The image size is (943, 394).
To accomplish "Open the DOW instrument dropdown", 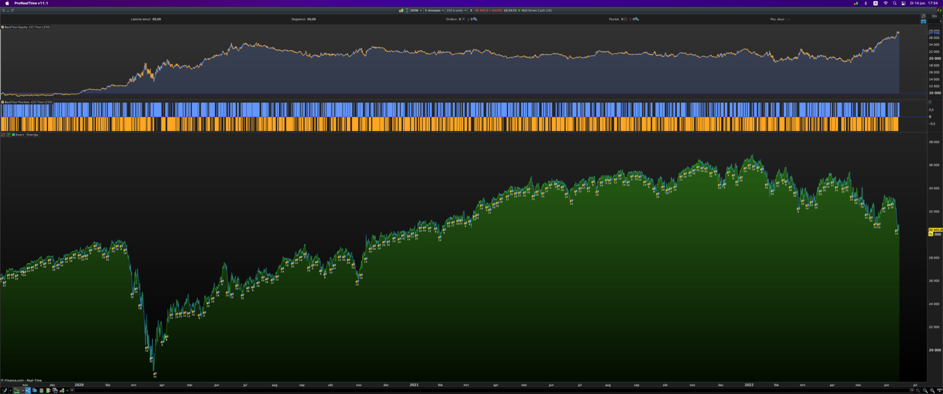I will [x=416, y=11].
